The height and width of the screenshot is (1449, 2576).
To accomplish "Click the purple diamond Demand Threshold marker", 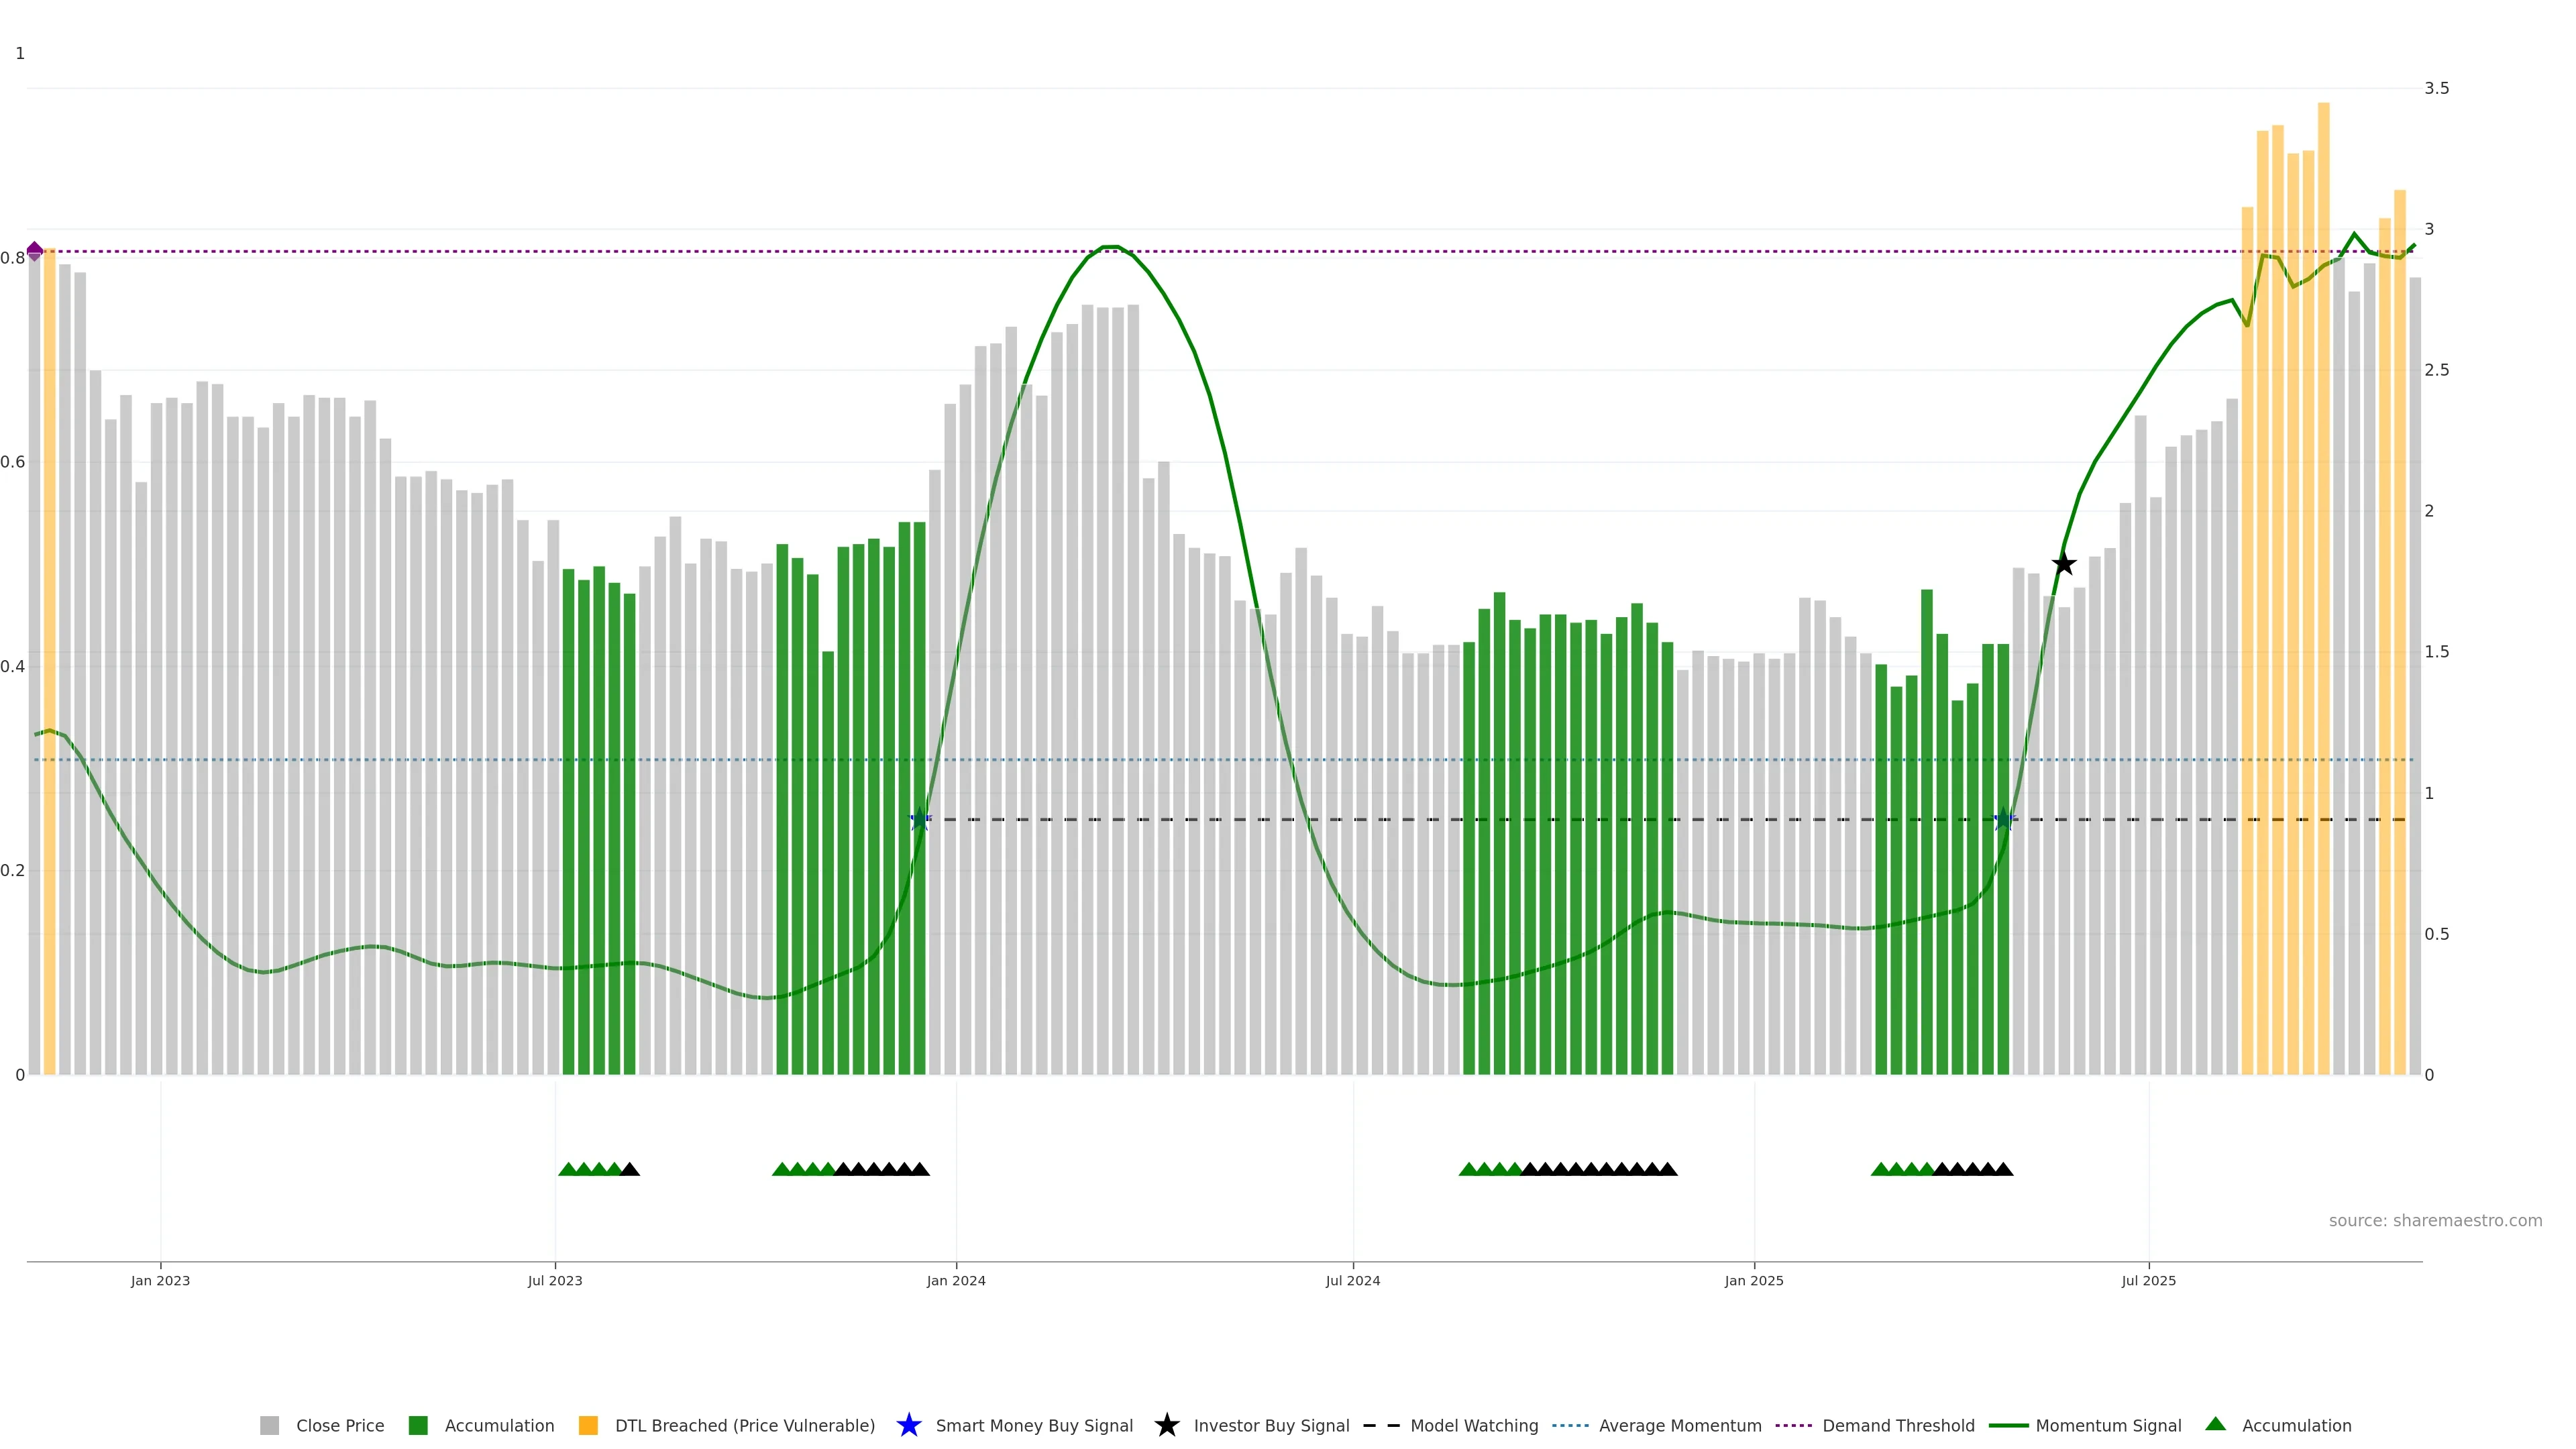I will [x=35, y=251].
